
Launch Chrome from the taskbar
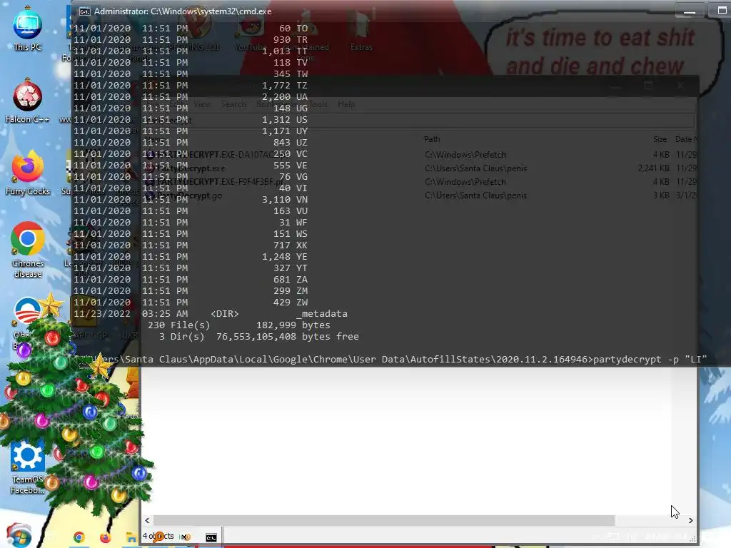[79, 537]
